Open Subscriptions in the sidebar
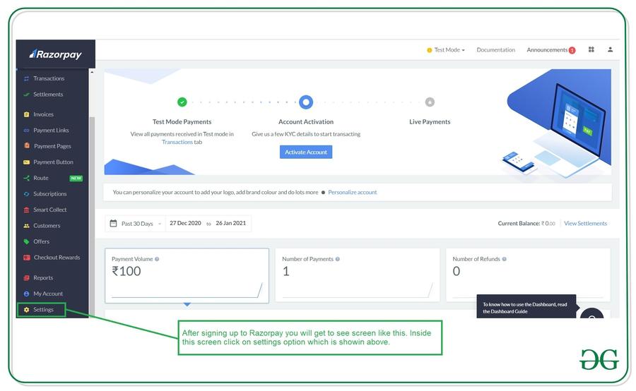The width and height of the screenshot is (636, 391). coord(50,194)
